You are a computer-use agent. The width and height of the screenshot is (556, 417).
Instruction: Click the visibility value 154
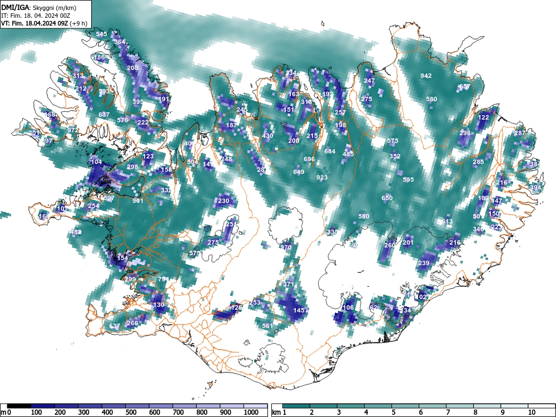(122, 258)
